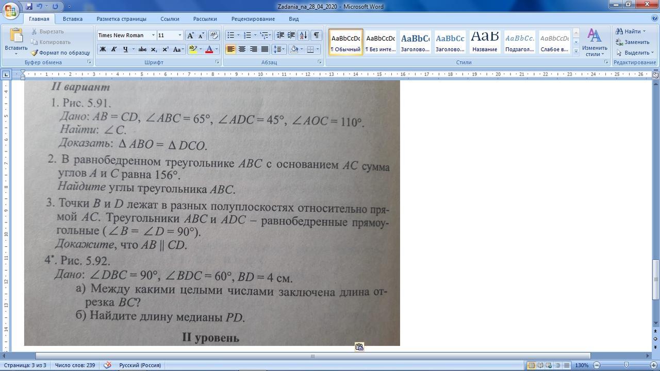
Task: Sort the selected text
Action: point(303,35)
